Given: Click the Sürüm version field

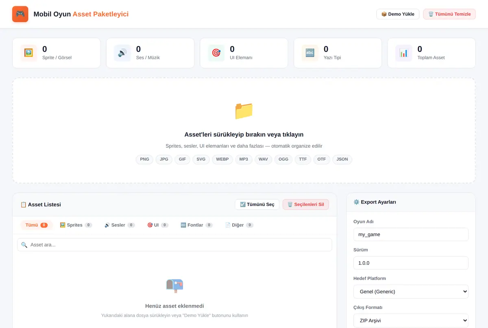Looking at the screenshot, I should [x=411, y=263].
